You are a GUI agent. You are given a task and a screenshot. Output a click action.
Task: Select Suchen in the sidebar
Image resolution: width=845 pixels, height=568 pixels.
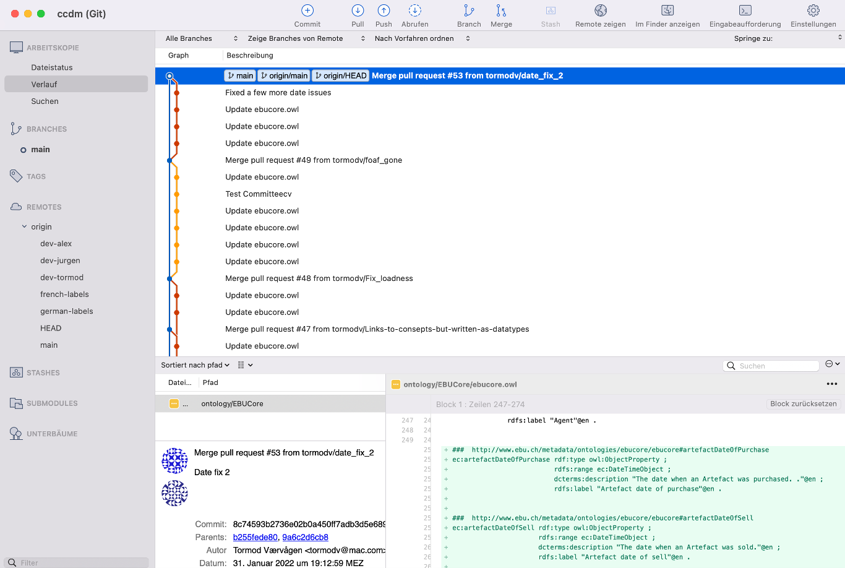click(x=45, y=101)
